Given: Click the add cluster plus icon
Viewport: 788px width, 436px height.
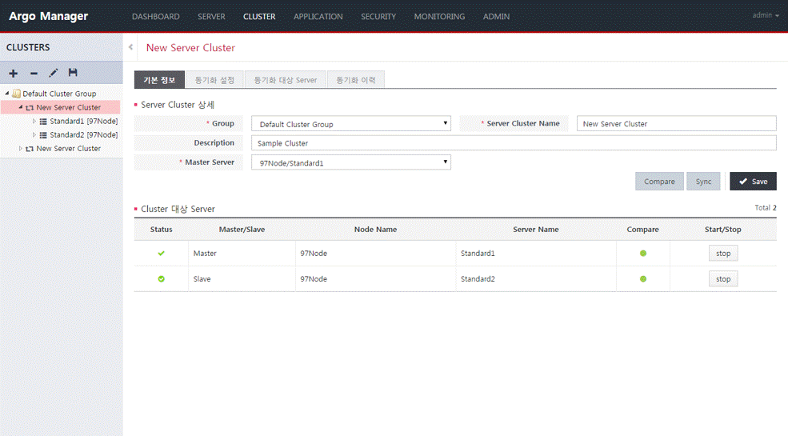Looking at the screenshot, I should [14, 74].
